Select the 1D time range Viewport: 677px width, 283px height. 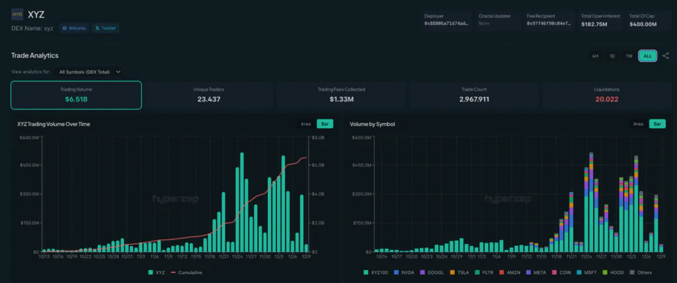(612, 56)
